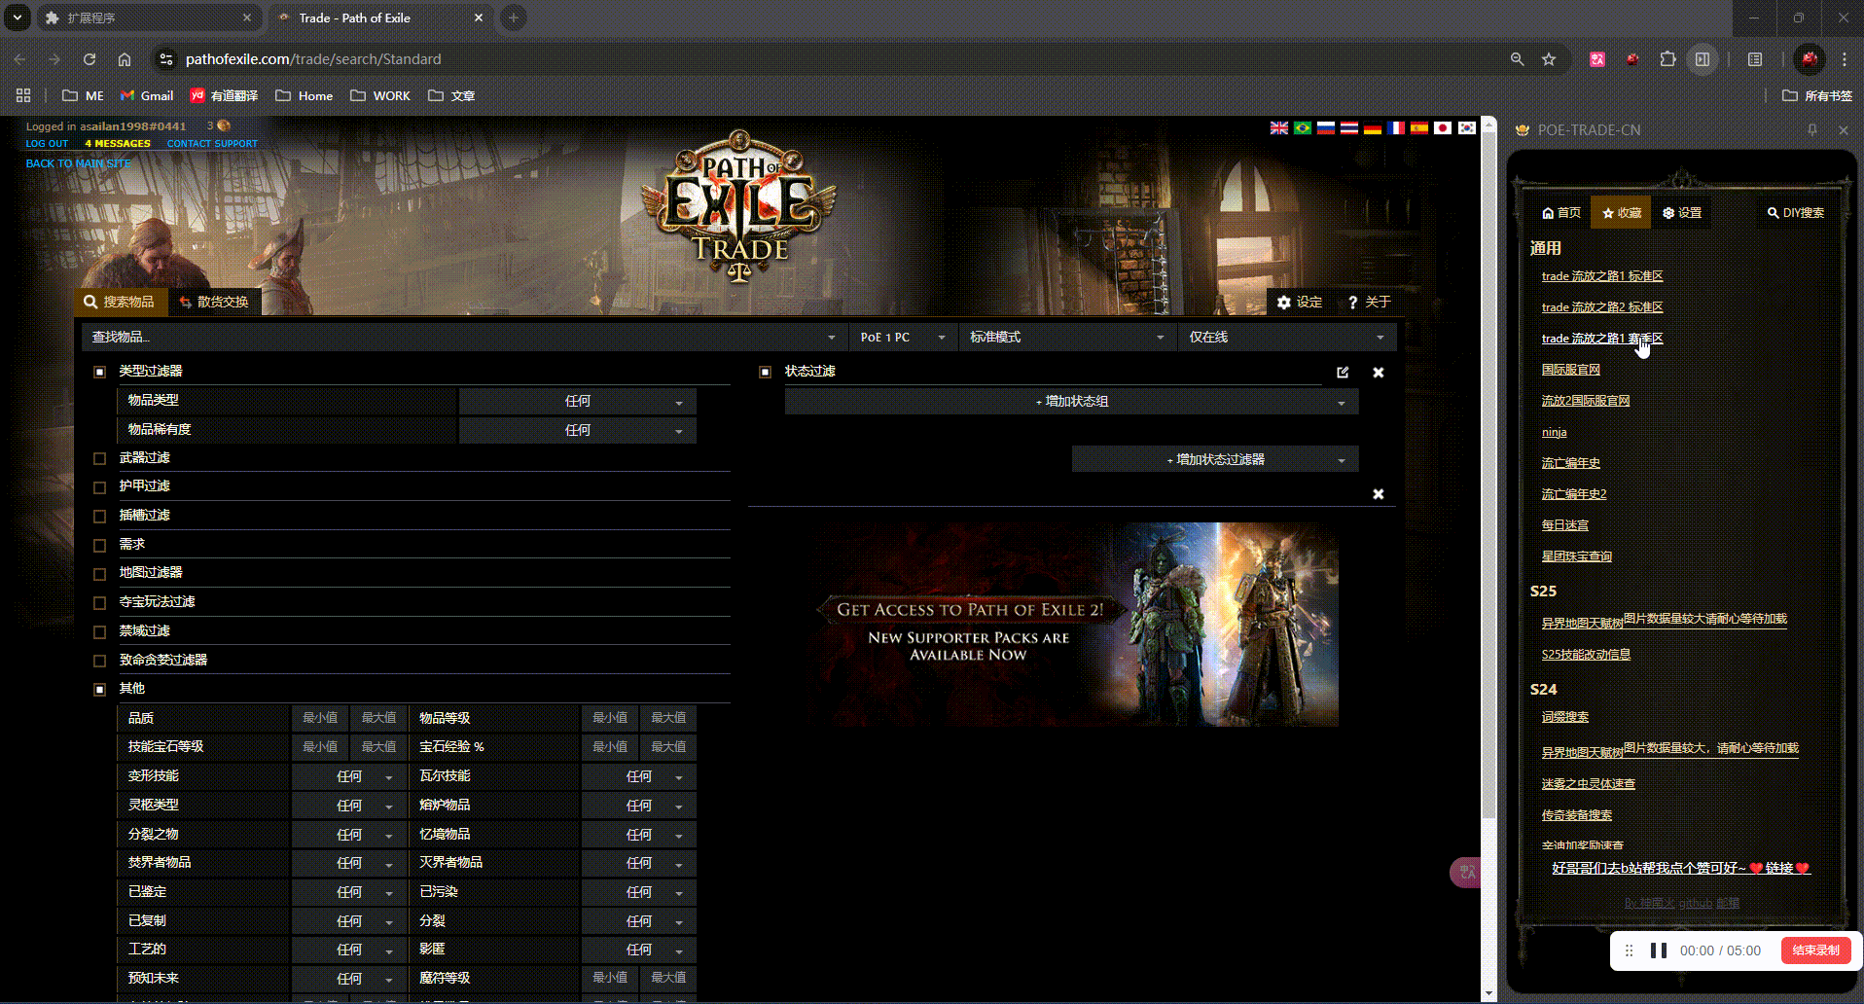Open the 关于 about tab
1864x1004 pixels.
click(x=1369, y=302)
